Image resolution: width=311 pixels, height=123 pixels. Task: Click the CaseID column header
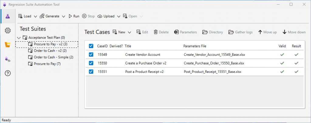coord(102,46)
